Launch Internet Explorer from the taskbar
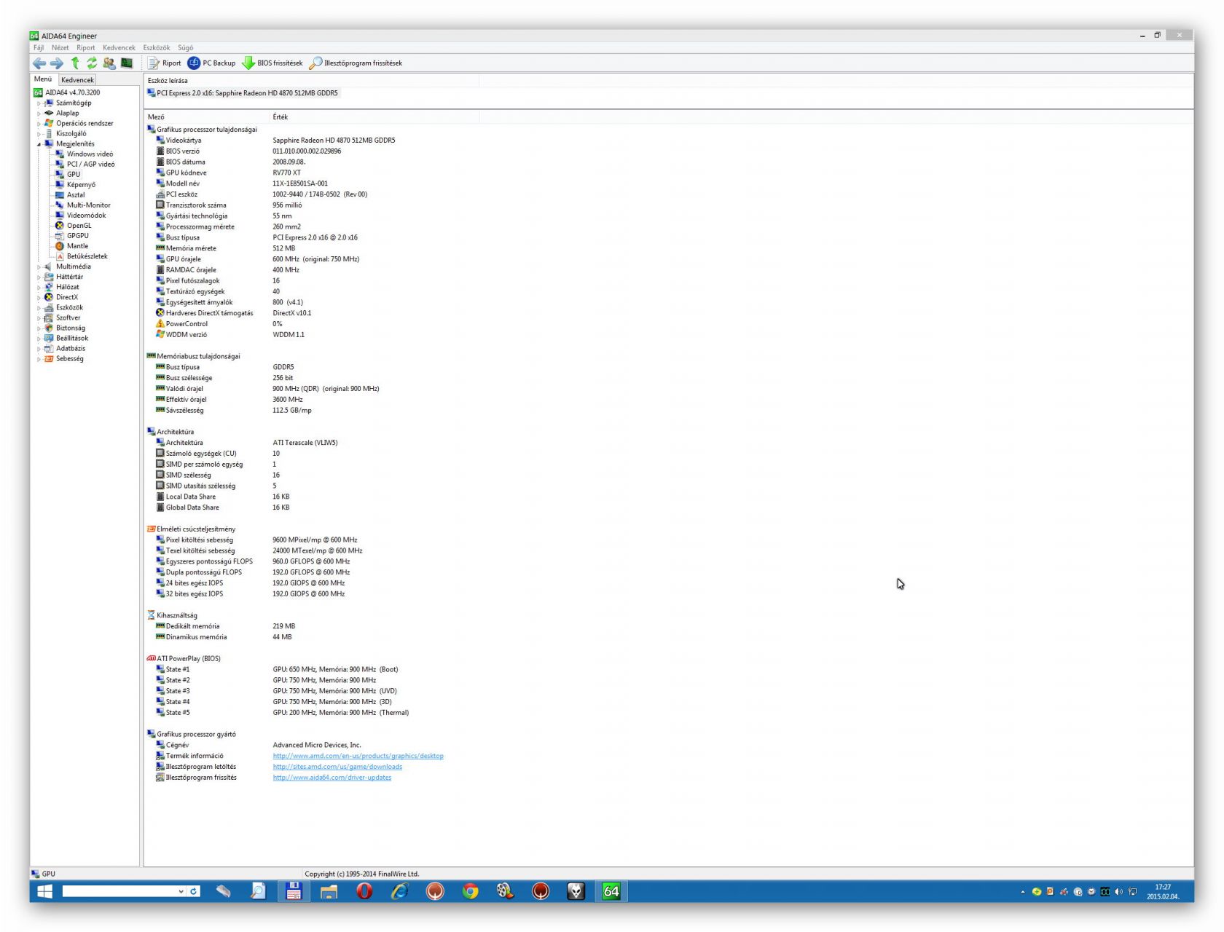Image resolution: width=1224 pixels, height=932 pixels. pyautogui.click(x=399, y=891)
